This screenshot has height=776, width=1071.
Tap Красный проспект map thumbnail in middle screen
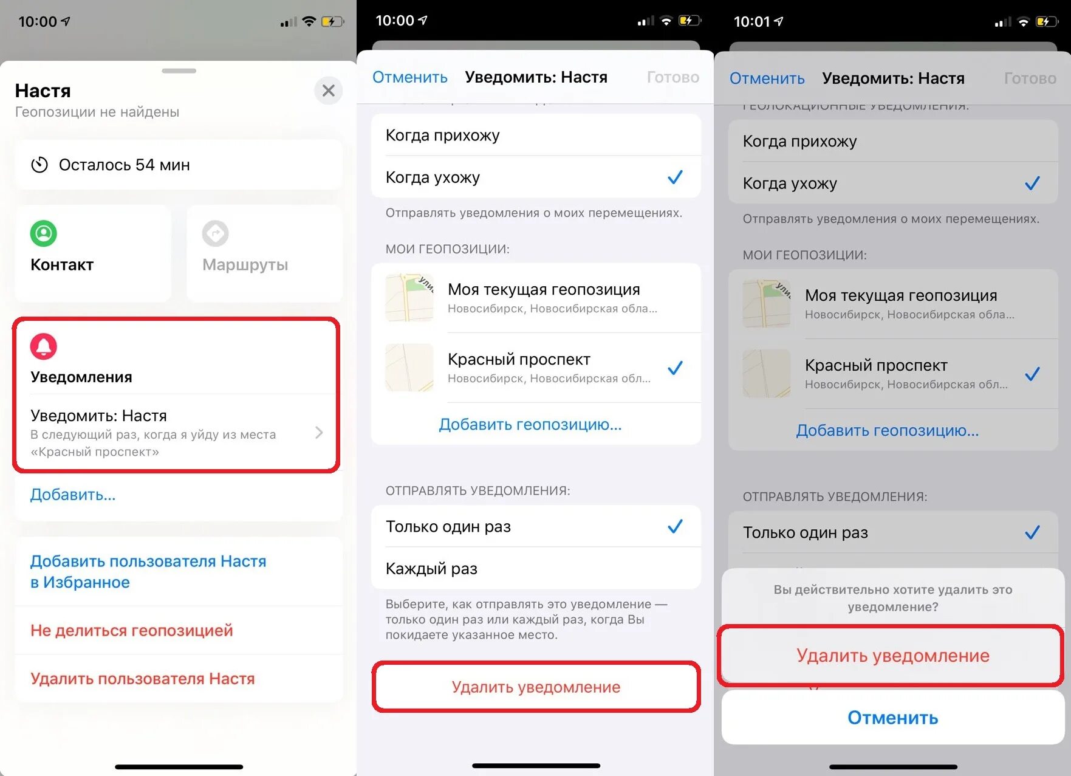click(x=409, y=368)
